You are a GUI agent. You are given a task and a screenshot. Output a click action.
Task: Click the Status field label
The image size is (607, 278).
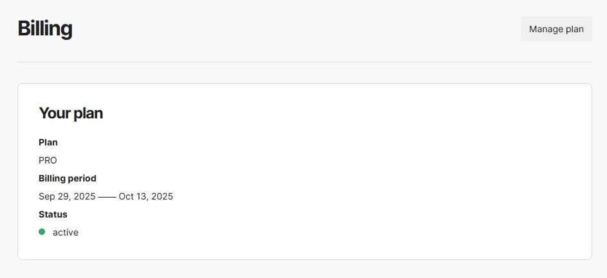coord(53,214)
